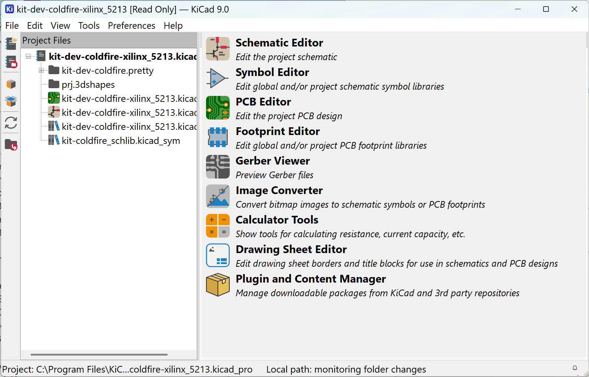Launch the Symbol Editor icon
589x377 pixels.
[218, 78]
